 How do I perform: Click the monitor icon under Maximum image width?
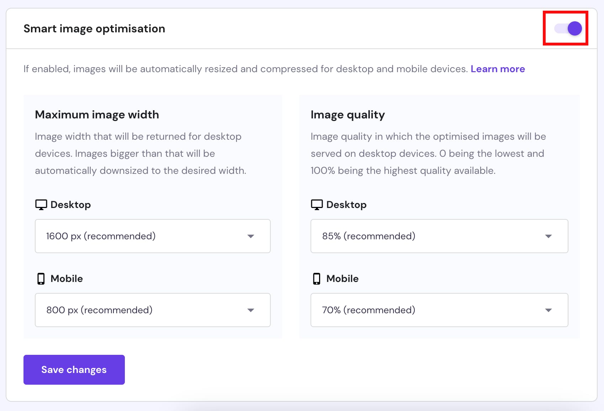pyautogui.click(x=41, y=205)
